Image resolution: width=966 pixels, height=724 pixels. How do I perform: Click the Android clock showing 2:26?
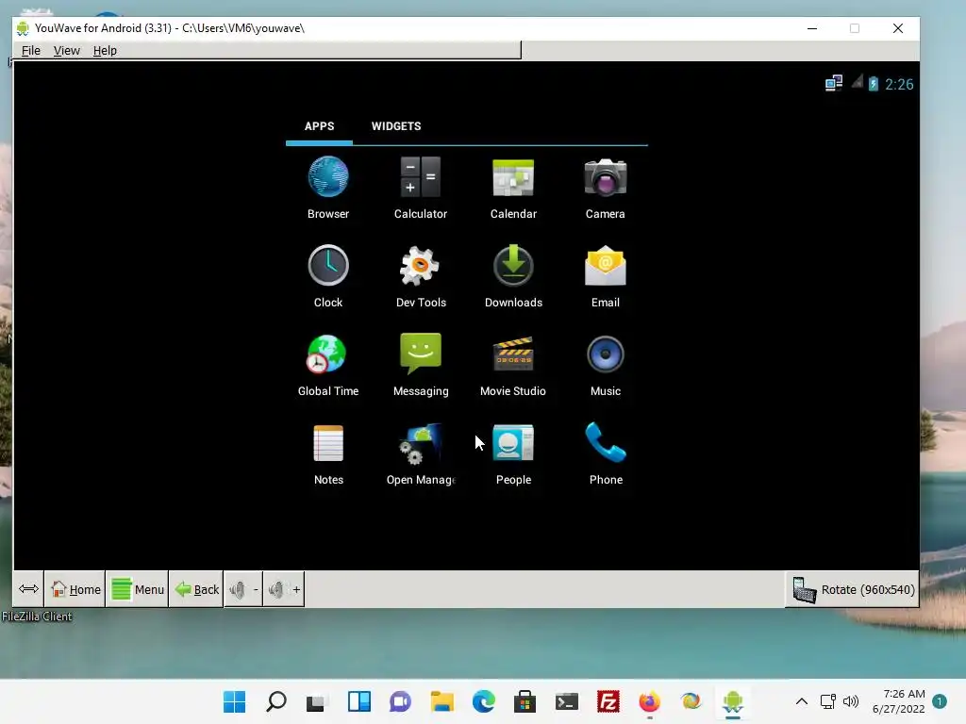pyautogui.click(x=899, y=84)
